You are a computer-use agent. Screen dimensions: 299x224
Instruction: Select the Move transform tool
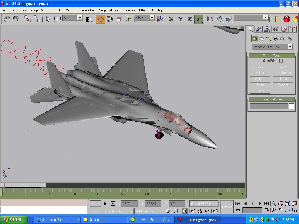100,19
